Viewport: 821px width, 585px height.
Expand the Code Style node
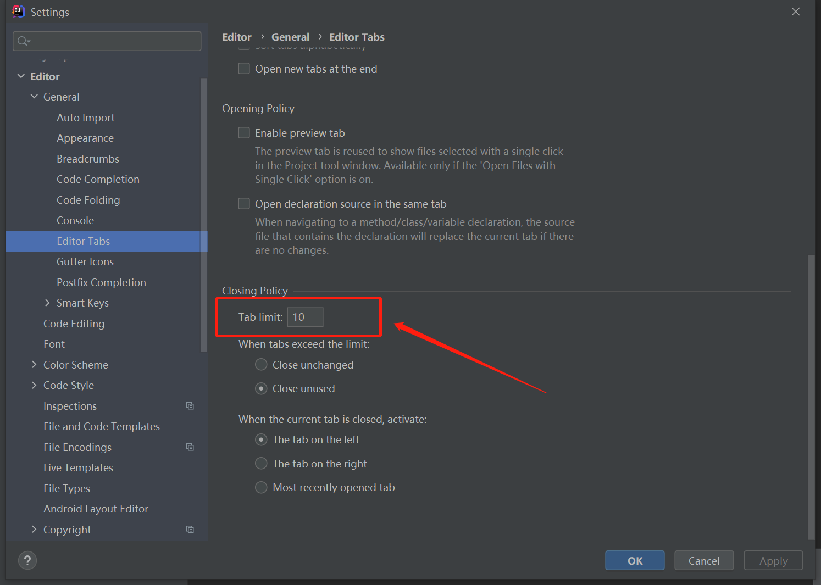[34, 385]
